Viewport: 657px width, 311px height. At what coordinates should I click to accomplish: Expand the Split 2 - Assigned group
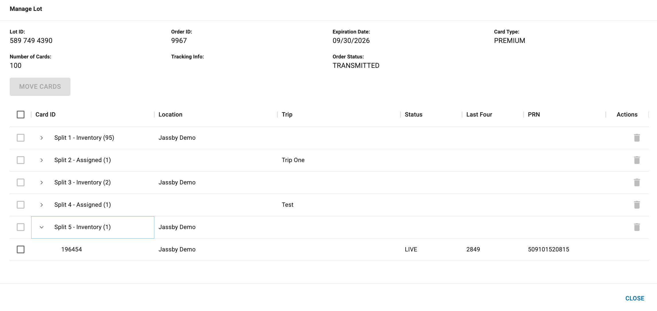pos(42,160)
